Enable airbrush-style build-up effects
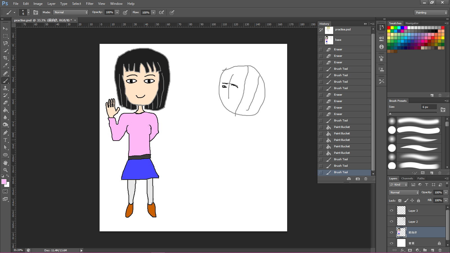Viewport: 450px width, 253px height. [161, 12]
